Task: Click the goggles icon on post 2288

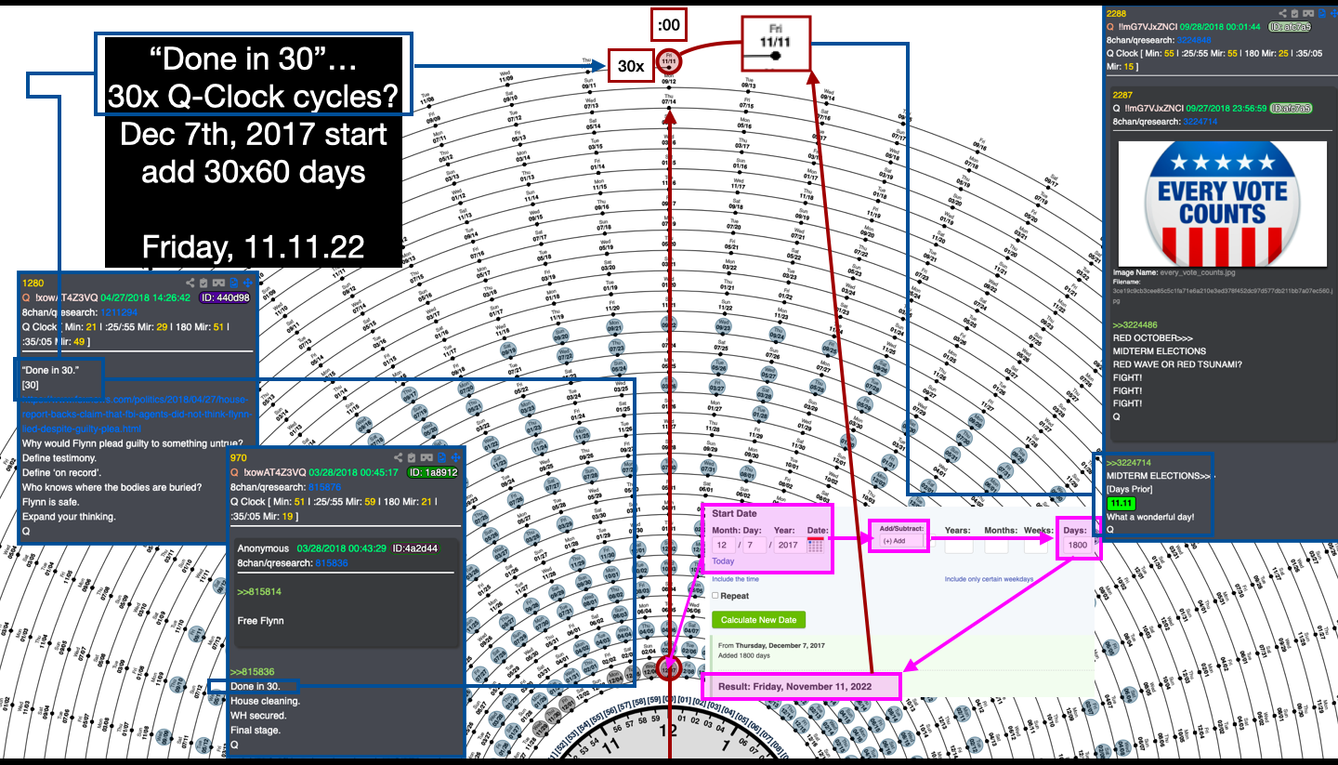Action: click(1309, 14)
